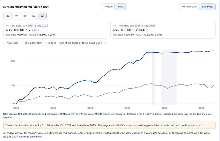
Task: Click the 'Your rules' legend entry
Action: pos(11,43)
